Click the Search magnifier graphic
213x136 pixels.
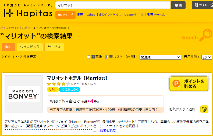click(x=197, y=35)
